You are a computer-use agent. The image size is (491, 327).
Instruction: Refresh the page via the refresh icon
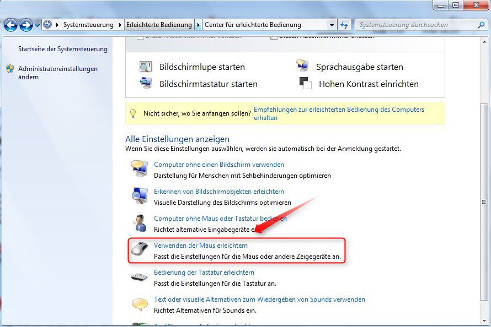[x=343, y=25]
